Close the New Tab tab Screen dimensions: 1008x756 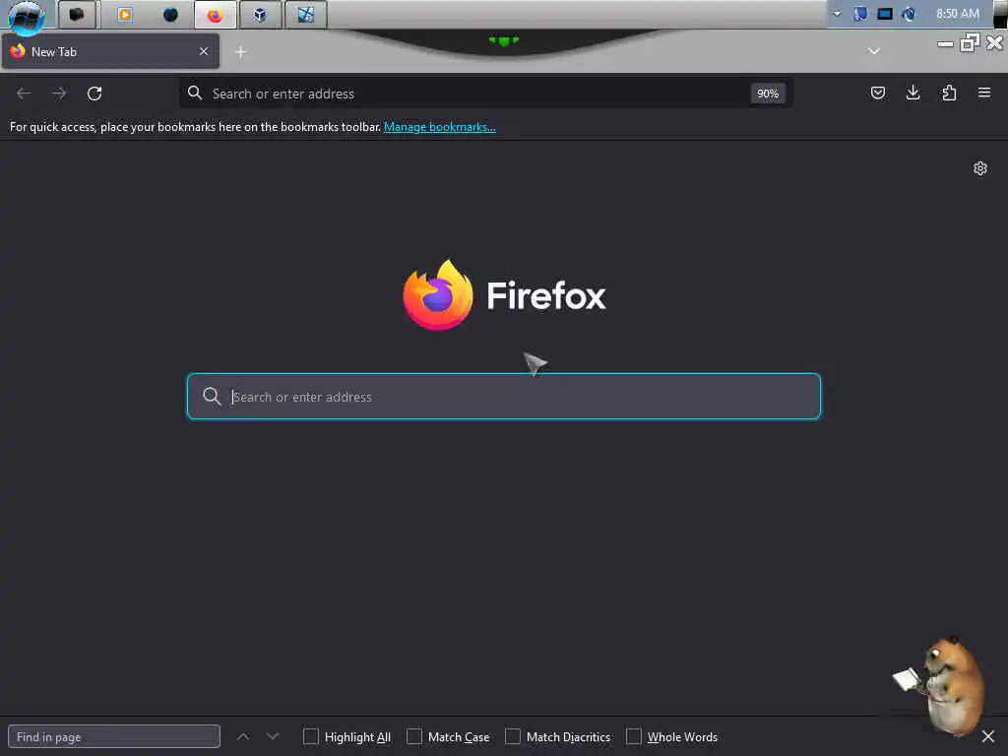pos(203,51)
